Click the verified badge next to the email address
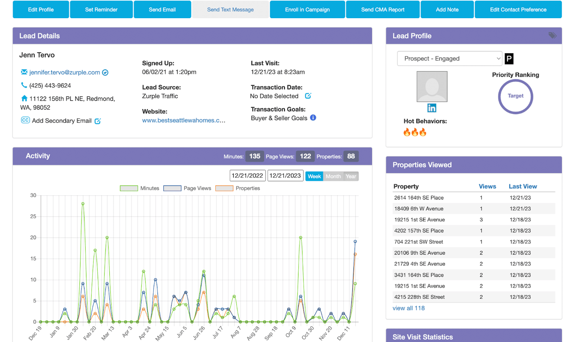The width and height of the screenshot is (583, 342). pyautogui.click(x=105, y=73)
